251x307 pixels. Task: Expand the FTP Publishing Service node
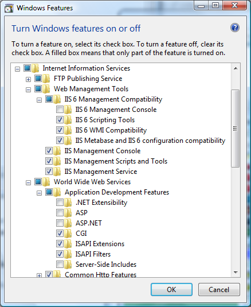tap(28, 79)
